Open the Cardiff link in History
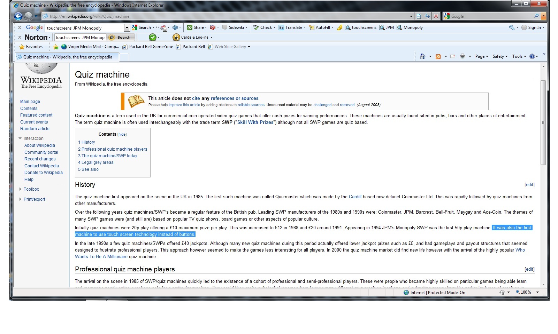 point(355,197)
